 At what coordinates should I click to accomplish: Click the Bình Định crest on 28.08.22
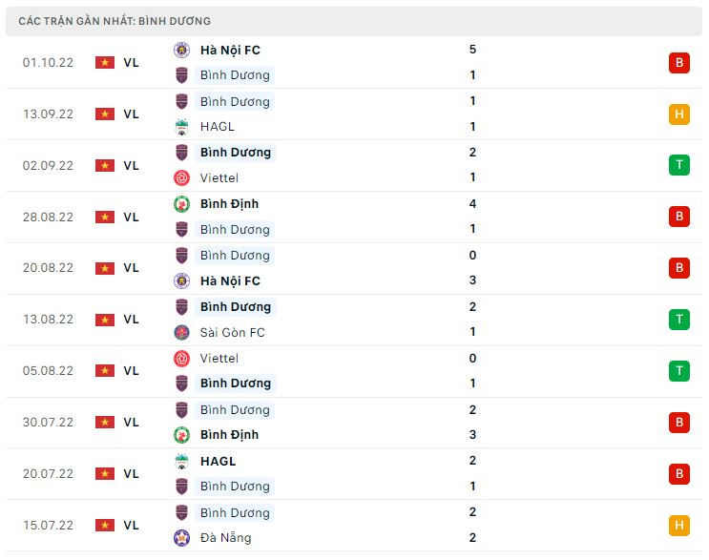(x=181, y=203)
